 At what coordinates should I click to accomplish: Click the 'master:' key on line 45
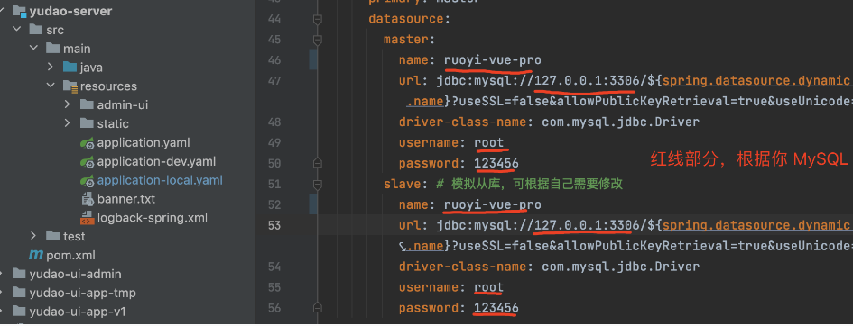410,40
